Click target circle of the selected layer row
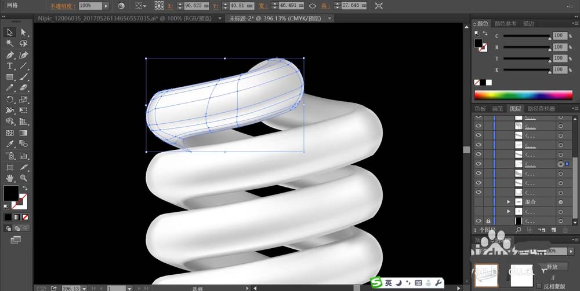The height and width of the screenshot is (291, 580). (x=561, y=164)
